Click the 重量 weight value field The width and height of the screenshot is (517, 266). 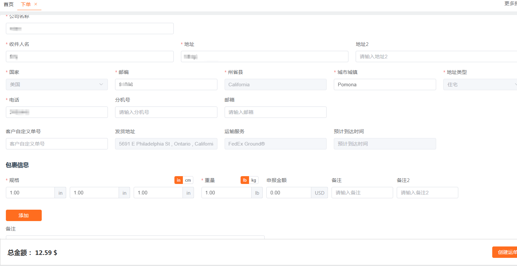[226, 193]
